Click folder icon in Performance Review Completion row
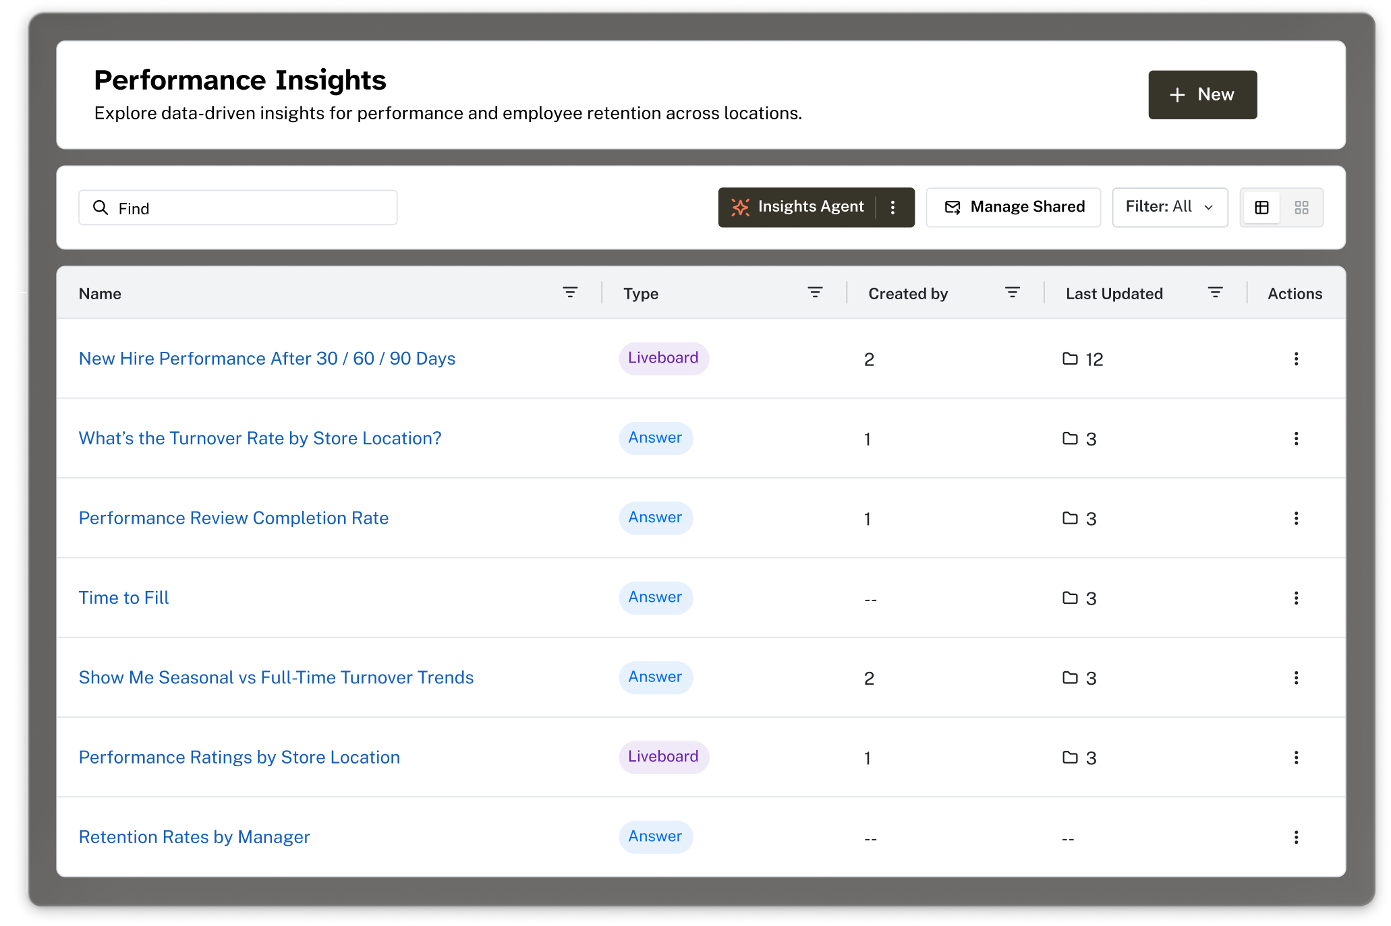Viewport: 1391px width, 926px height. coord(1070,518)
